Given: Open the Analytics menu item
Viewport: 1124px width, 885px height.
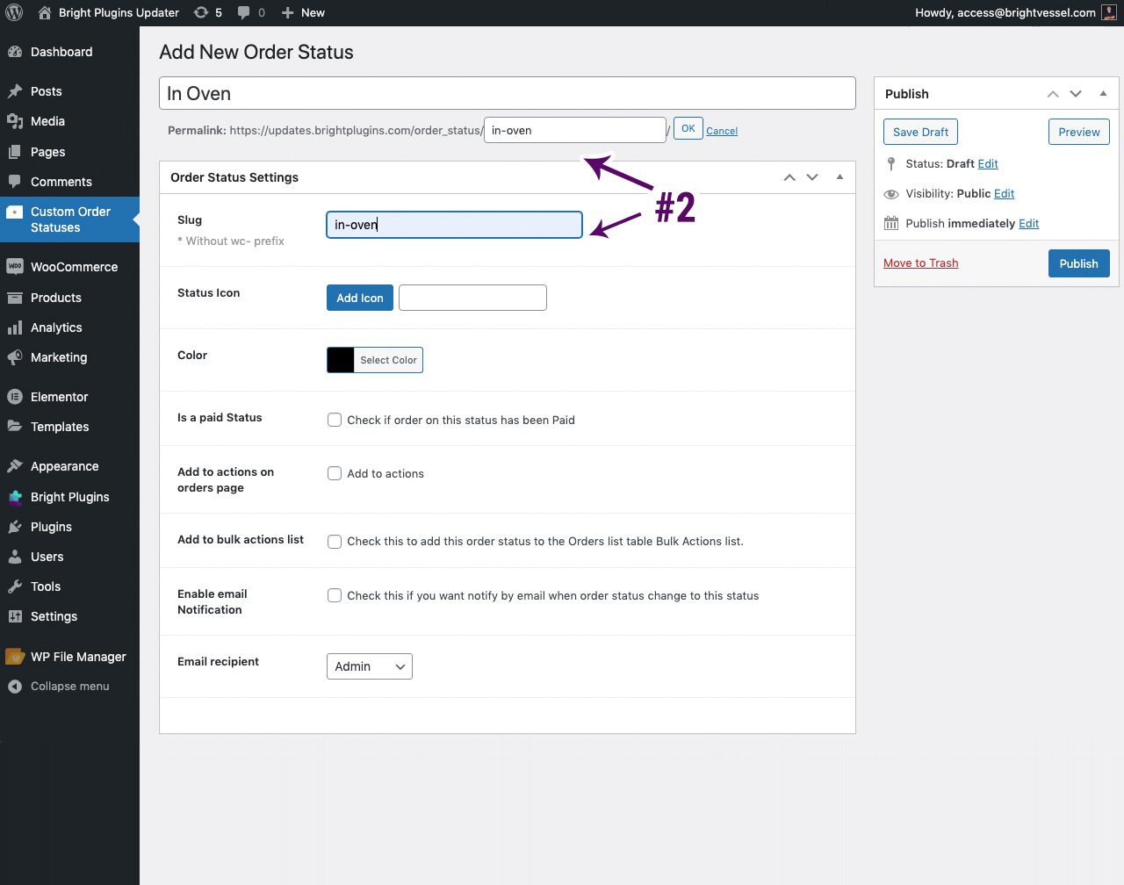Looking at the screenshot, I should [x=56, y=327].
